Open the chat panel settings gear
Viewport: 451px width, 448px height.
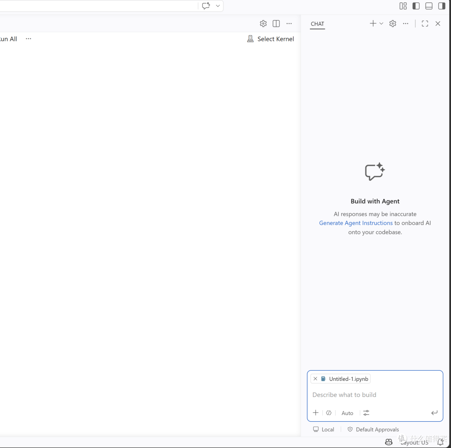pos(393,23)
